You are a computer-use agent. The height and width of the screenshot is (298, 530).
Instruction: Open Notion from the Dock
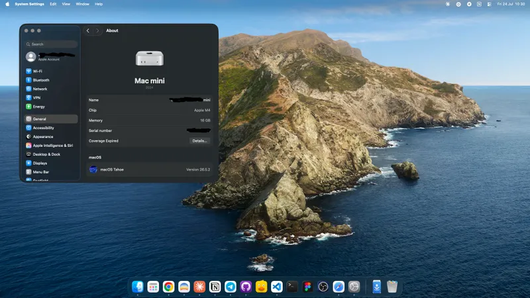tap(215, 287)
